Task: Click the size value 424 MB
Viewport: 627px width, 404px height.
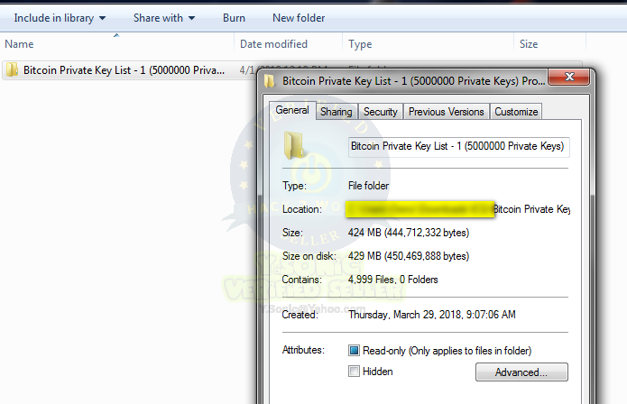Action: (409, 233)
